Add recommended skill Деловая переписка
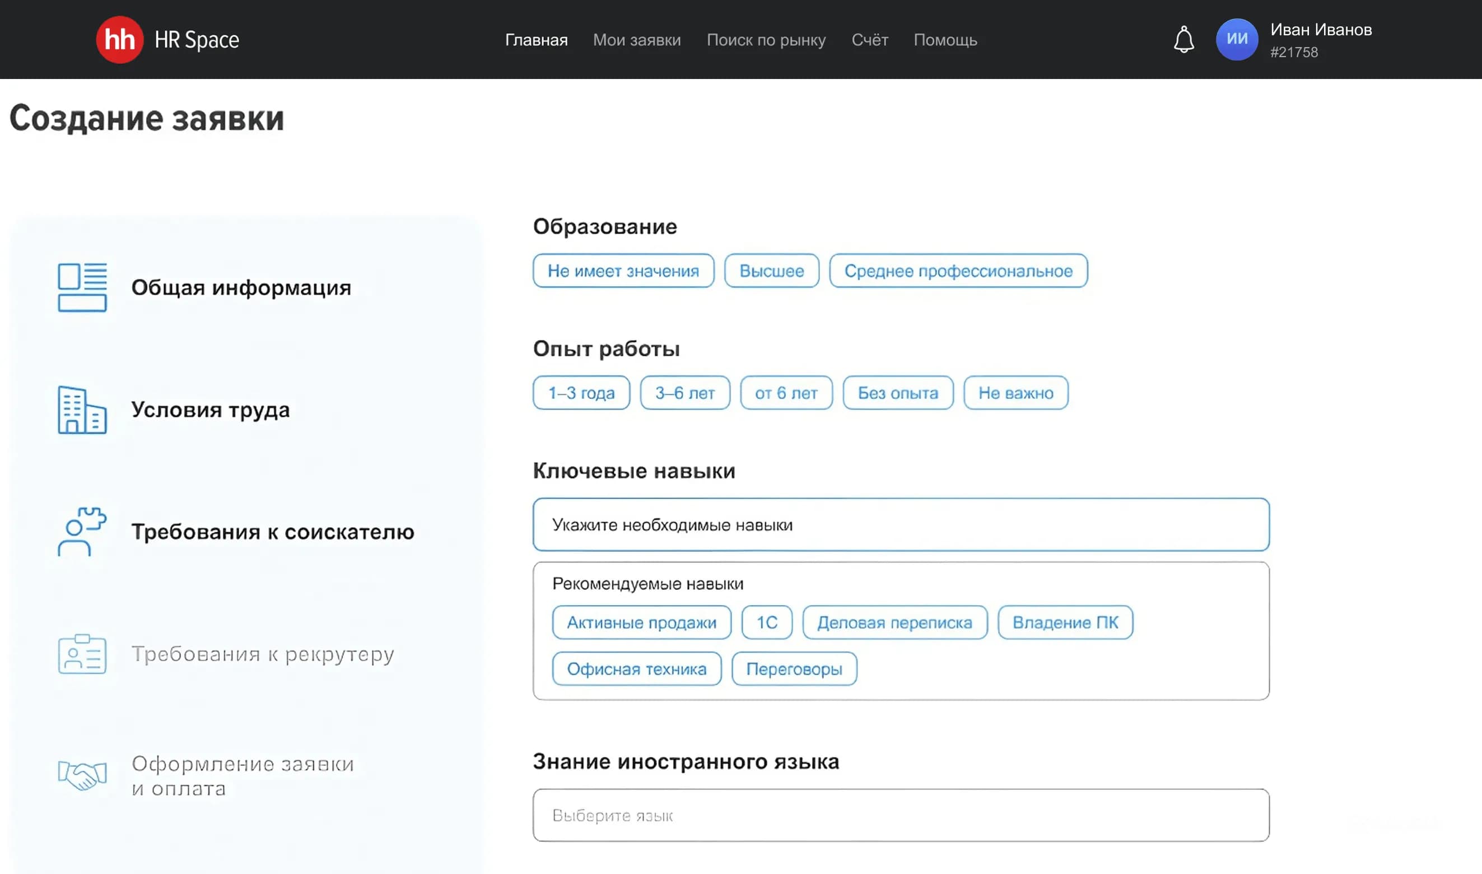 [895, 622]
